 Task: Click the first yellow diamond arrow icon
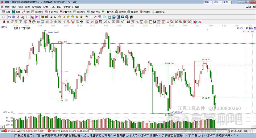click(x=59, y=17)
